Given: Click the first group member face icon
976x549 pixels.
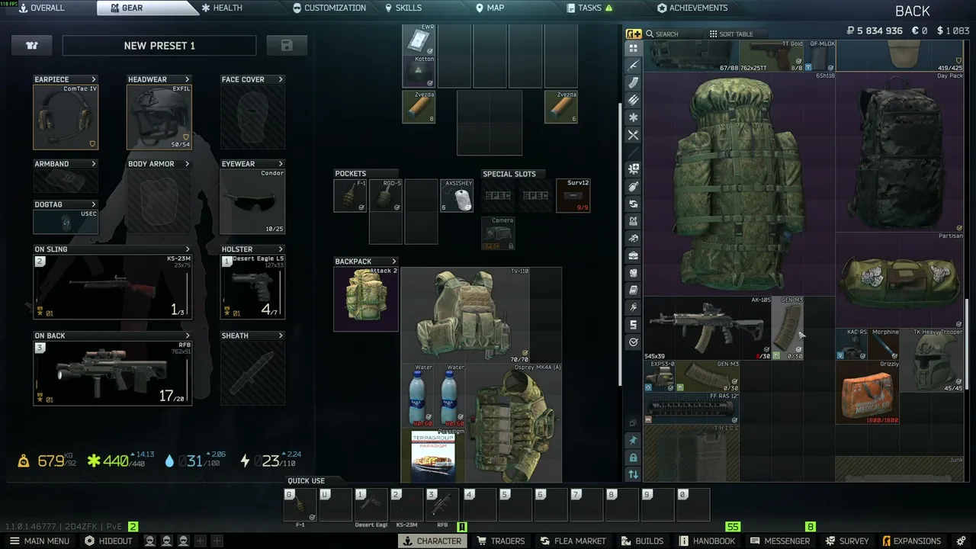Looking at the screenshot, I should click(150, 541).
